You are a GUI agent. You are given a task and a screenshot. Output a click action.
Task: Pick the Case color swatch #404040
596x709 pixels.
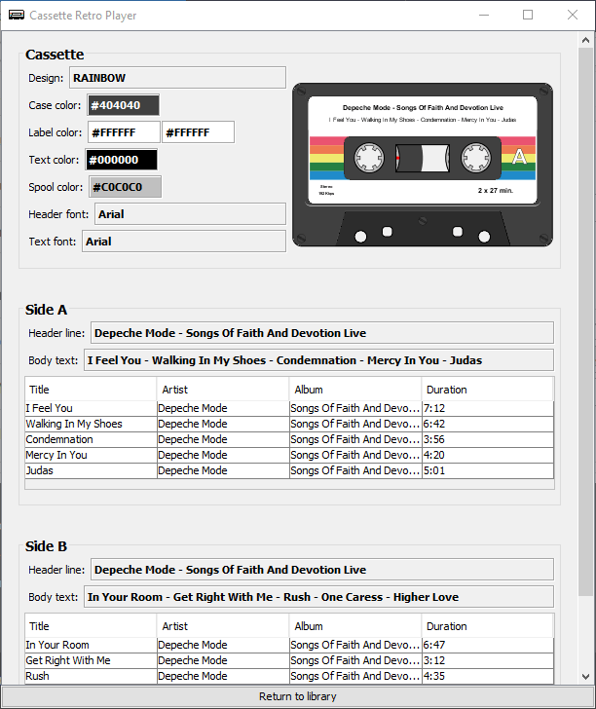click(x=123, y=105)
